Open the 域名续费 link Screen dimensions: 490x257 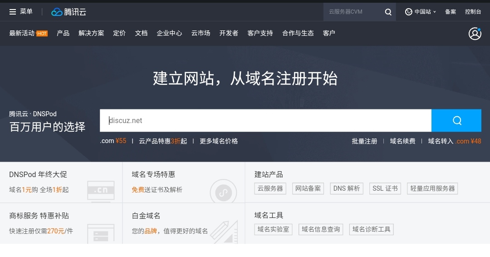402,141
